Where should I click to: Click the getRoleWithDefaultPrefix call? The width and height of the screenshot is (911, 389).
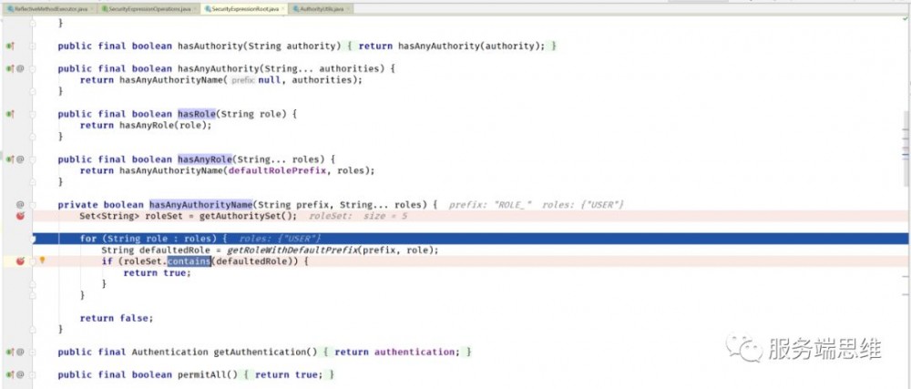coord(291,251)
